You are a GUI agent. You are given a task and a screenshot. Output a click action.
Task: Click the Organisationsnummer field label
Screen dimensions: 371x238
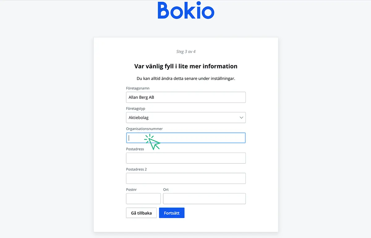pos(144,129)
